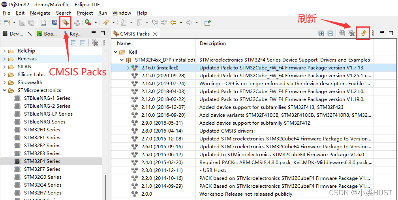
Task: Click the Search flashlight icon in toolbar
Action: pyautogui.click(x=105, y=22)
